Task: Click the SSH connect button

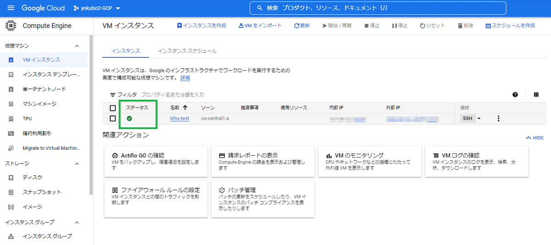Action: click(x=467, y=119)
